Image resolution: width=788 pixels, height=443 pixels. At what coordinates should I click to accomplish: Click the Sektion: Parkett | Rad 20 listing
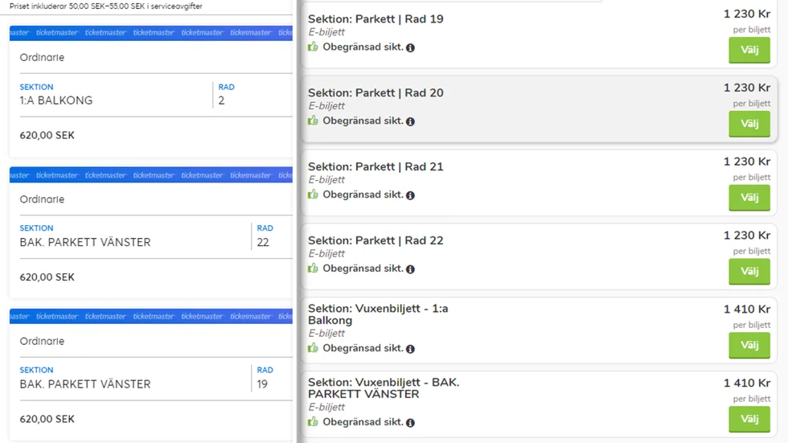[540, 109]
